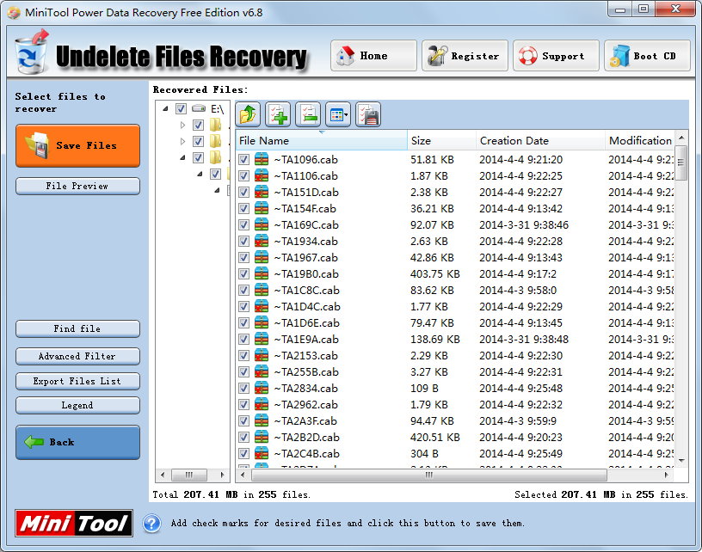Uncheck the ~TA169C.cab checkbox

click(x=243, y=225)
